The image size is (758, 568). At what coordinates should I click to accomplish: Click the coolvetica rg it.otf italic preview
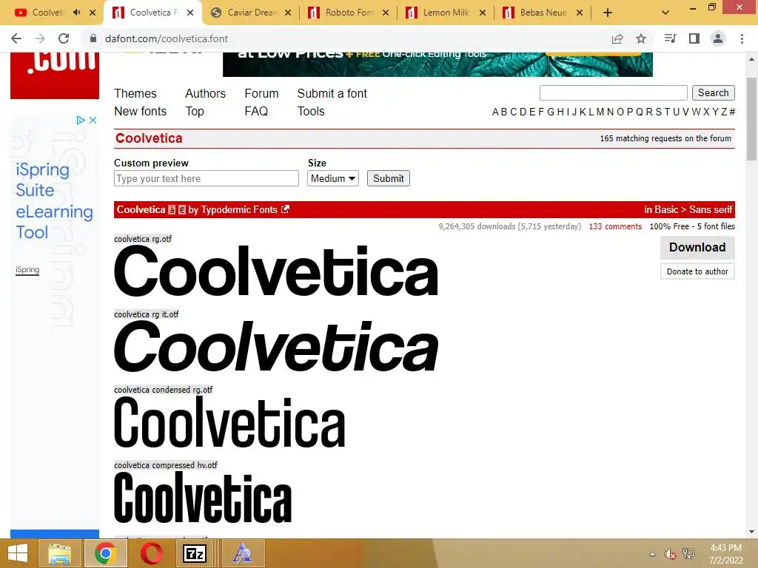pos(276,346)
